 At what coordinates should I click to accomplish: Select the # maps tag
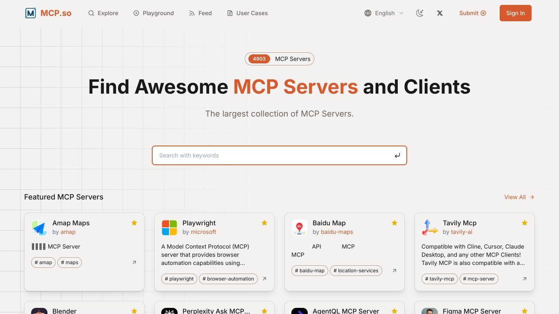tap(70, 262)
